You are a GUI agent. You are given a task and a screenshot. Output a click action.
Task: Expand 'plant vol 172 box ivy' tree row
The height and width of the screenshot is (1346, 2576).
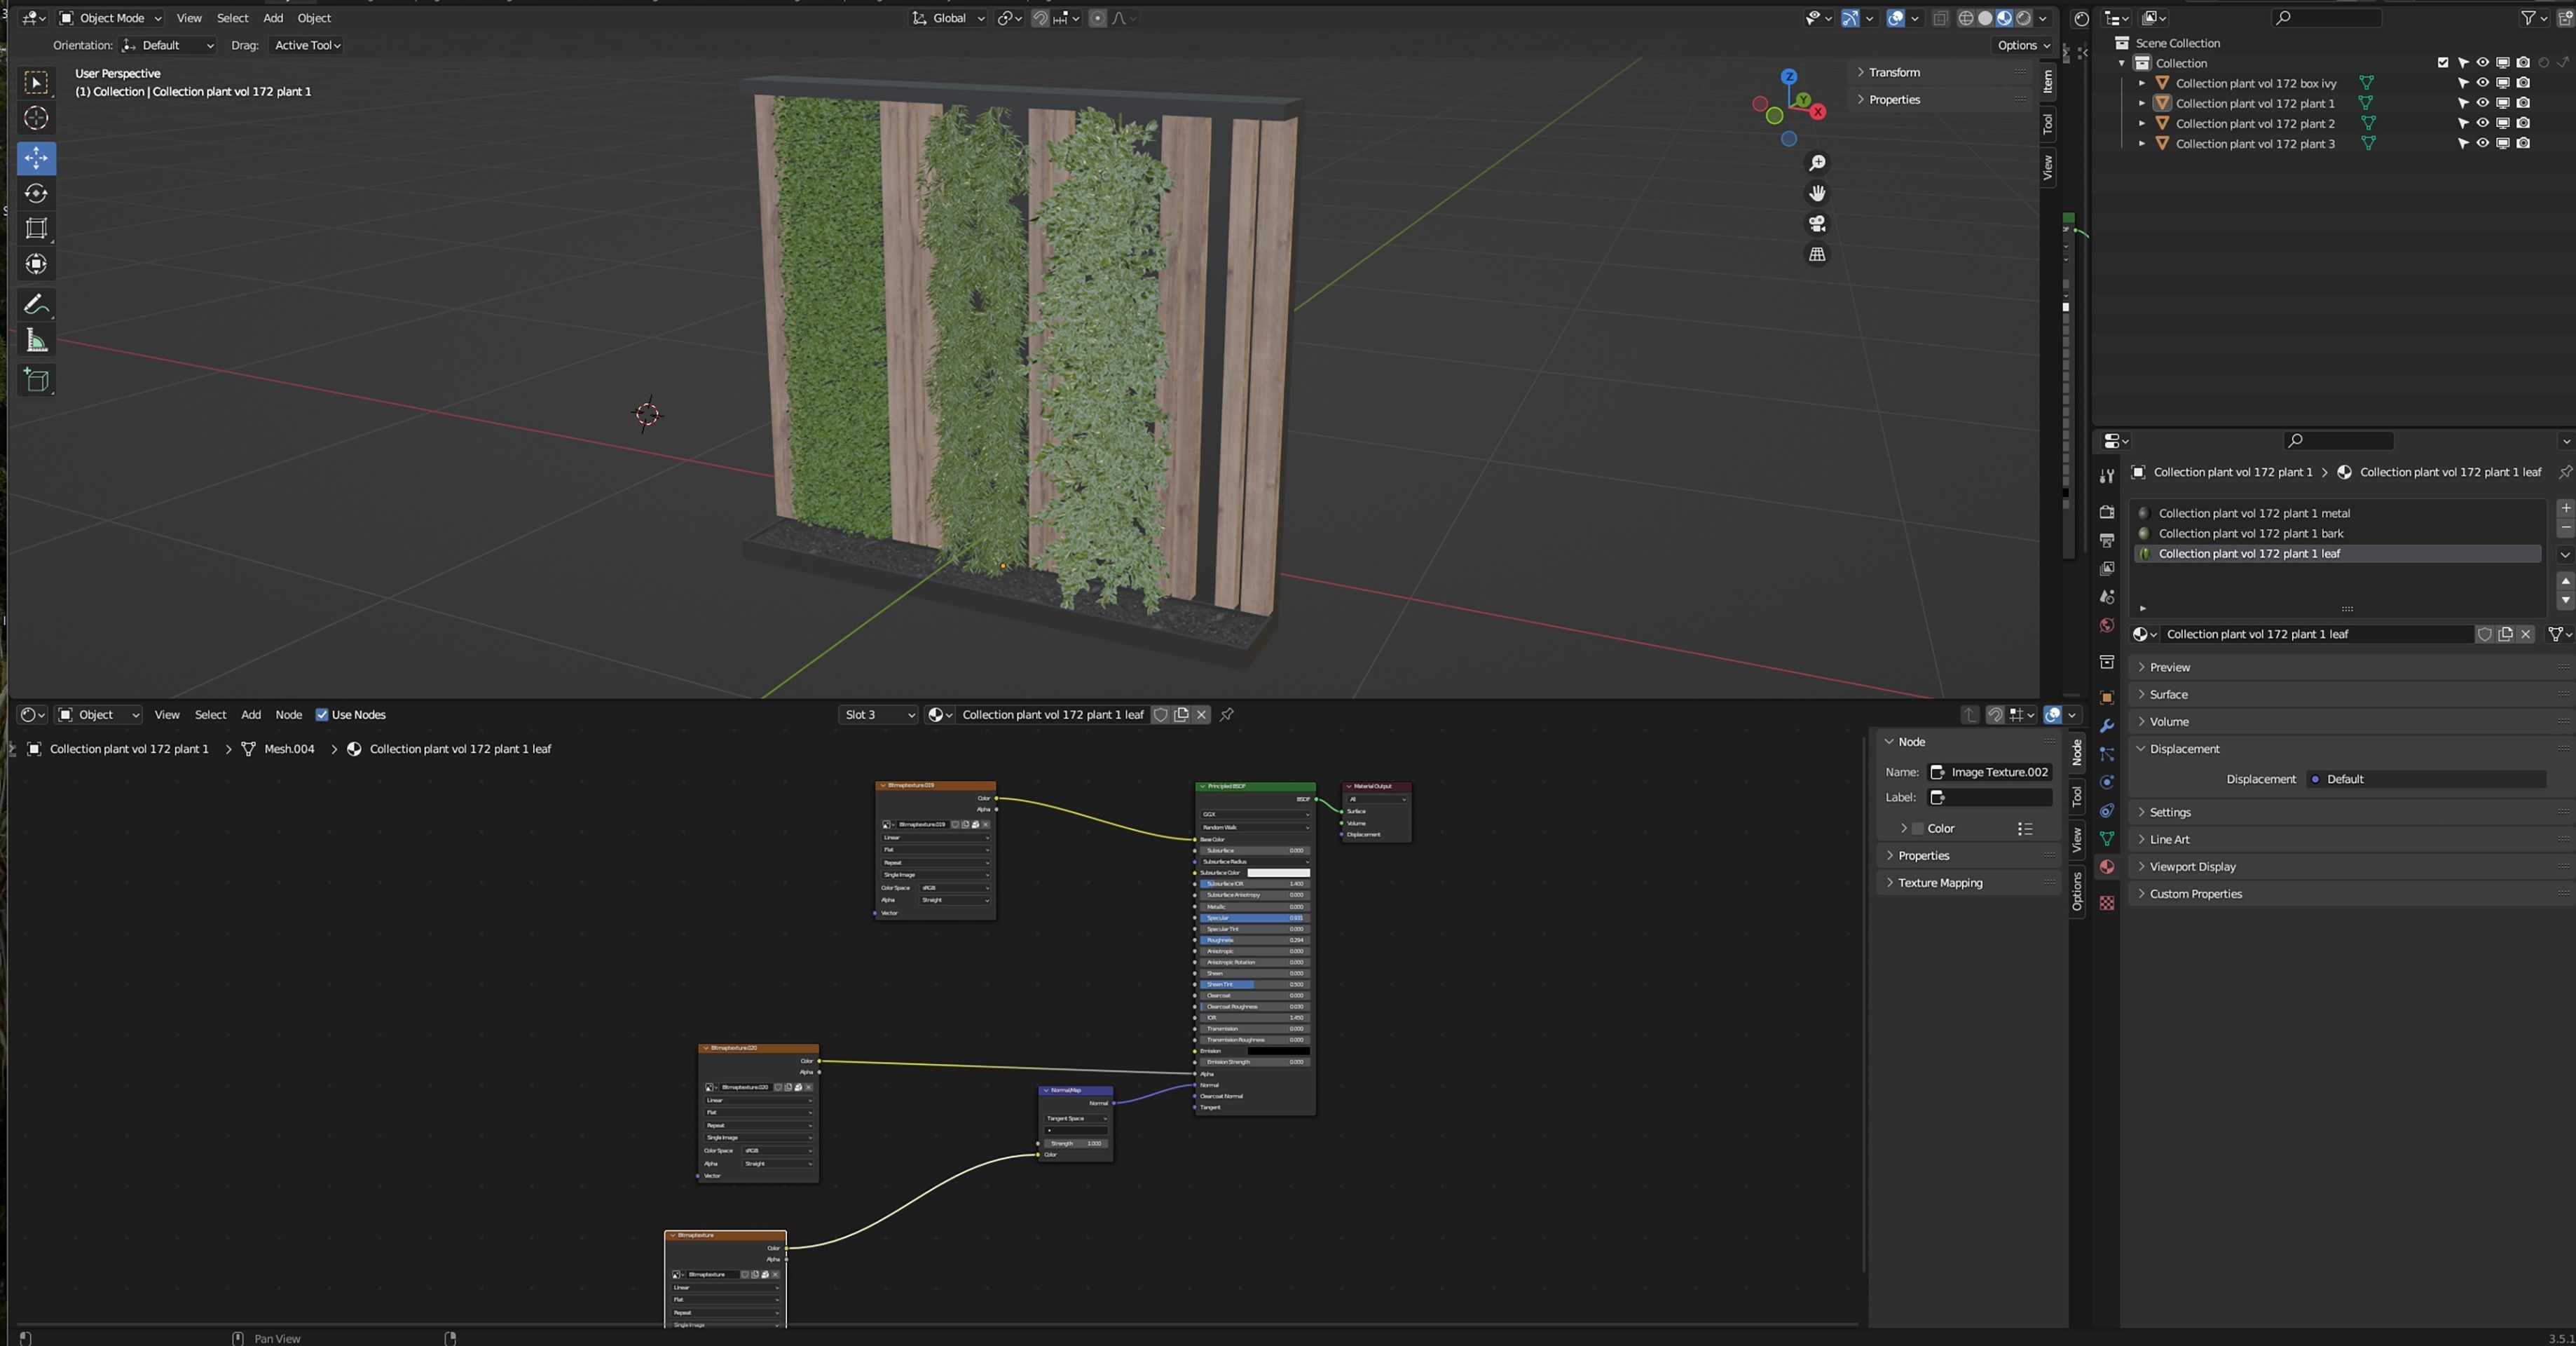pyautogui.click(x=2141, y=83)
